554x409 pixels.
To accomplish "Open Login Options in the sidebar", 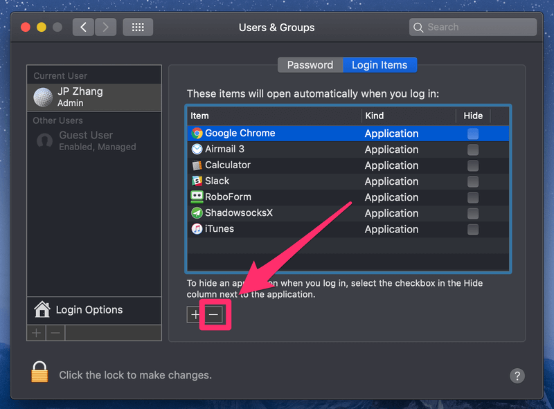I will (x=94, y=310).
